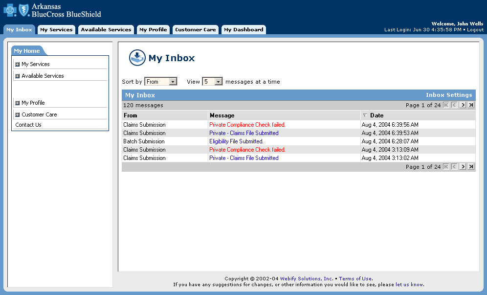Click Contact Us in the sidebar
487x295 pixels.
[x=28, y=125]
